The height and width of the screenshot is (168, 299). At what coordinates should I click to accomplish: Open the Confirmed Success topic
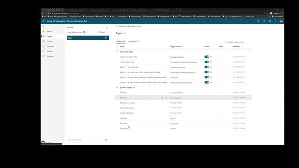[127, 108]
